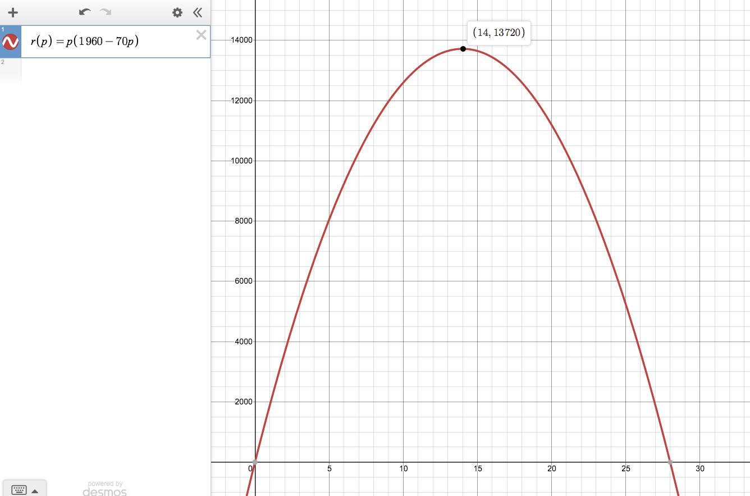Show the on-screen keyboard
Screen dimensions: 750x496
point(19,490)
